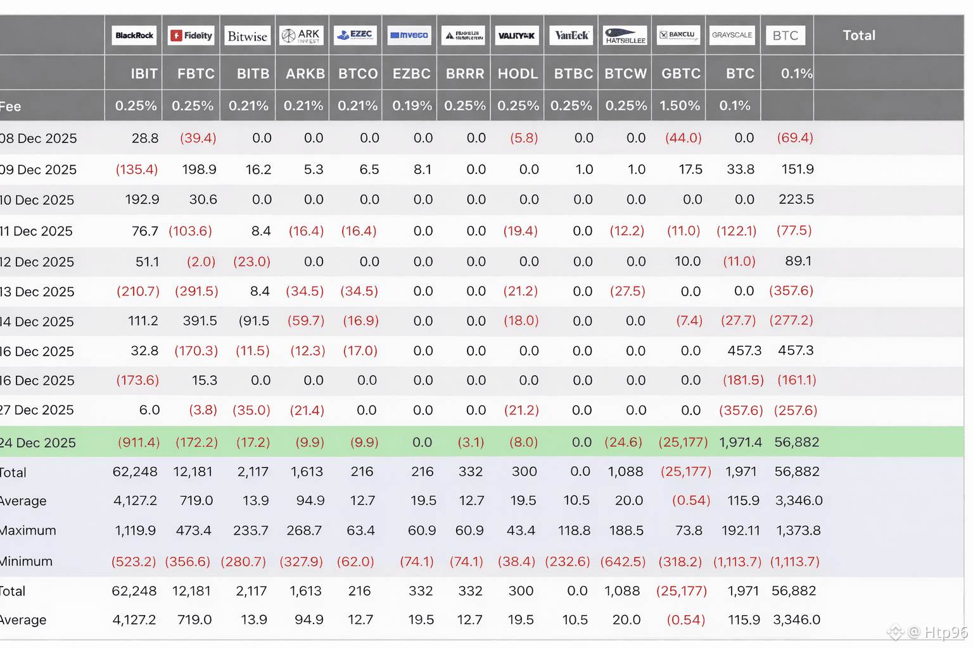Click the (911.4) value in green row

(x=139, y=443)
